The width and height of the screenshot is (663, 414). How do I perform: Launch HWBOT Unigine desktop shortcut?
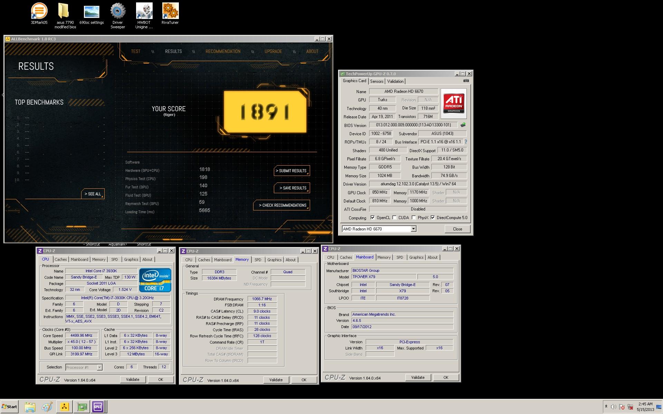[x=144, y=16]
